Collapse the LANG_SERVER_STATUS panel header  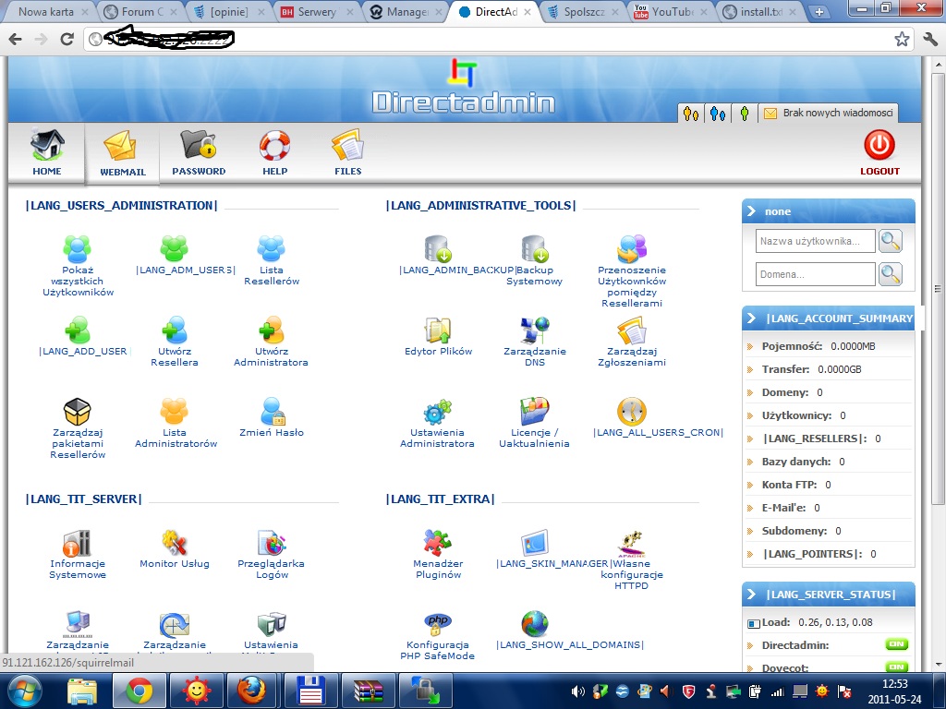point(829,595)
